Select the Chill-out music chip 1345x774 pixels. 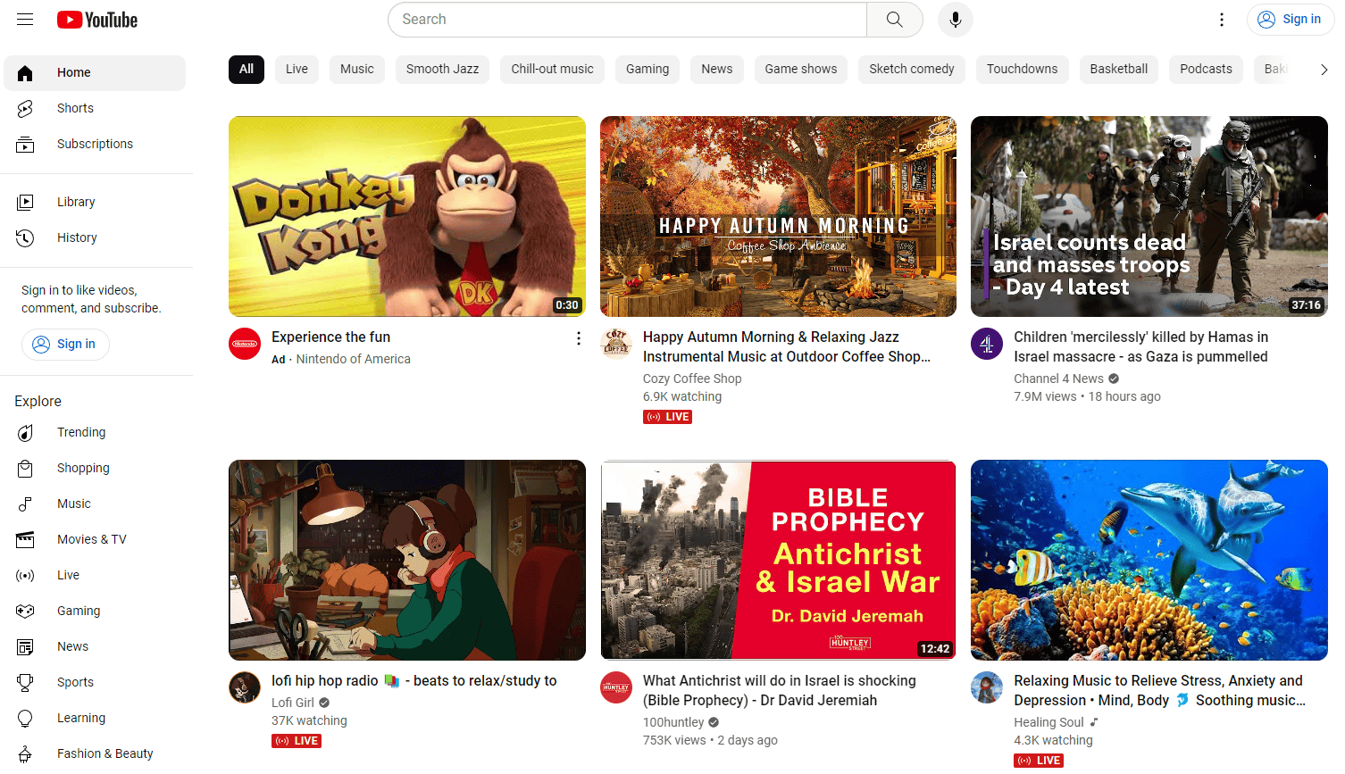pyautogui.click(x=552, y=69)
